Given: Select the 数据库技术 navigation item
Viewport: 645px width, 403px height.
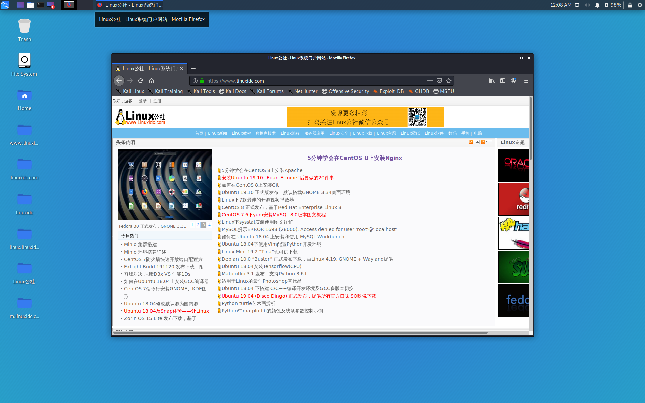Looking at the screenshot, I should pyautogui.click(x=265, y=133).
